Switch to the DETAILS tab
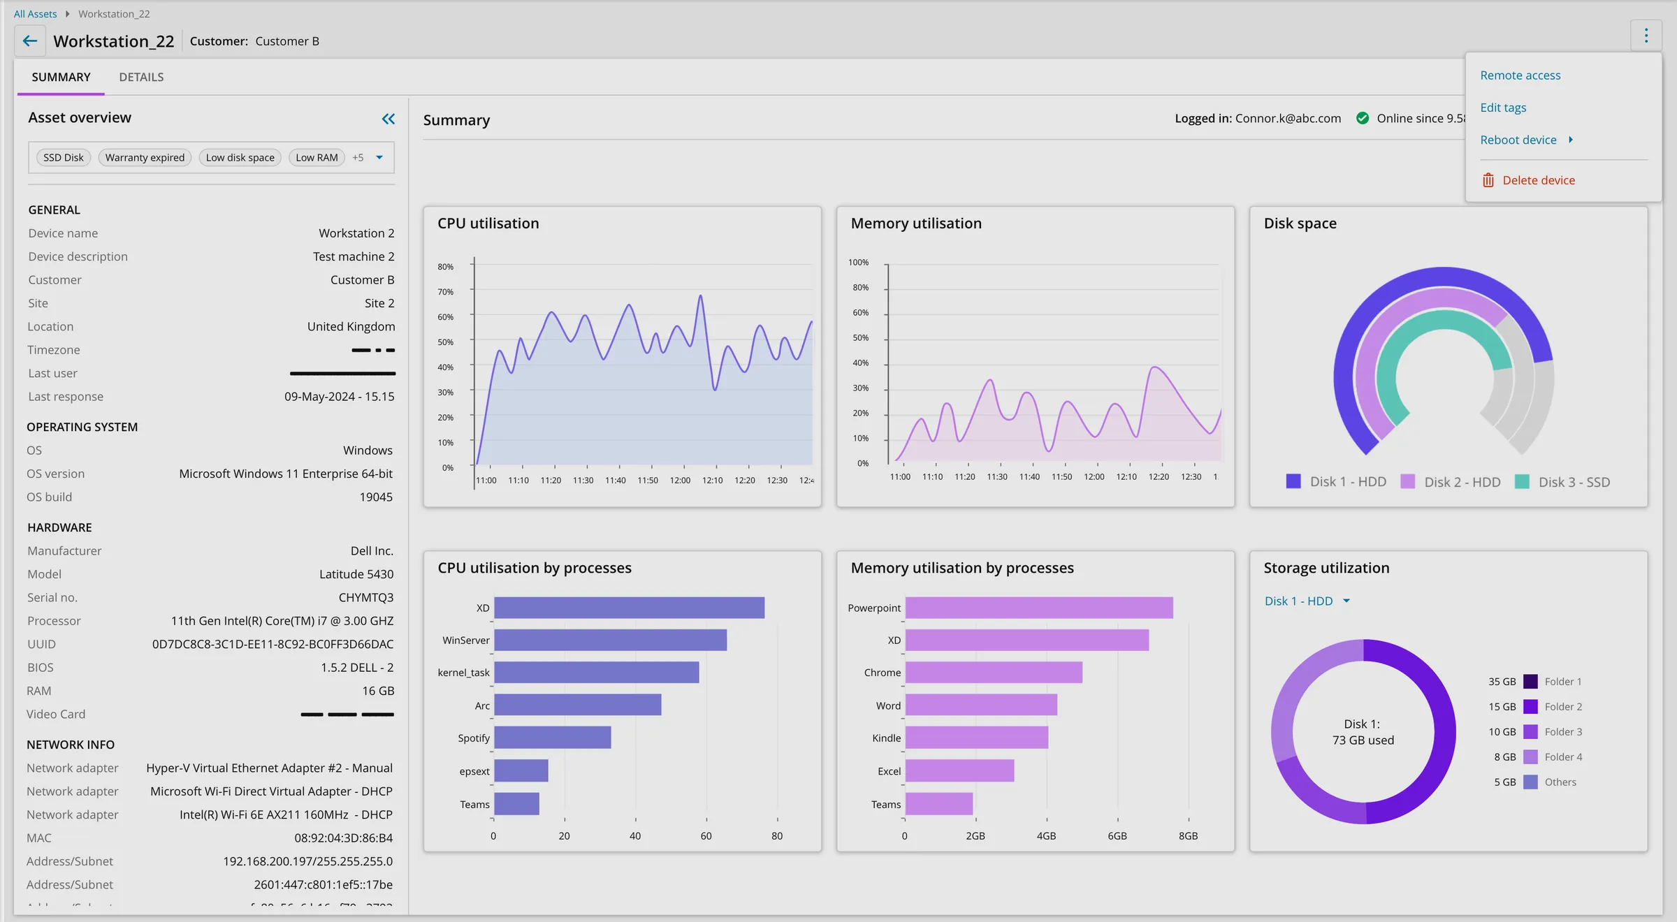Viewport: 1677px width, 922px height. (141, 77)
